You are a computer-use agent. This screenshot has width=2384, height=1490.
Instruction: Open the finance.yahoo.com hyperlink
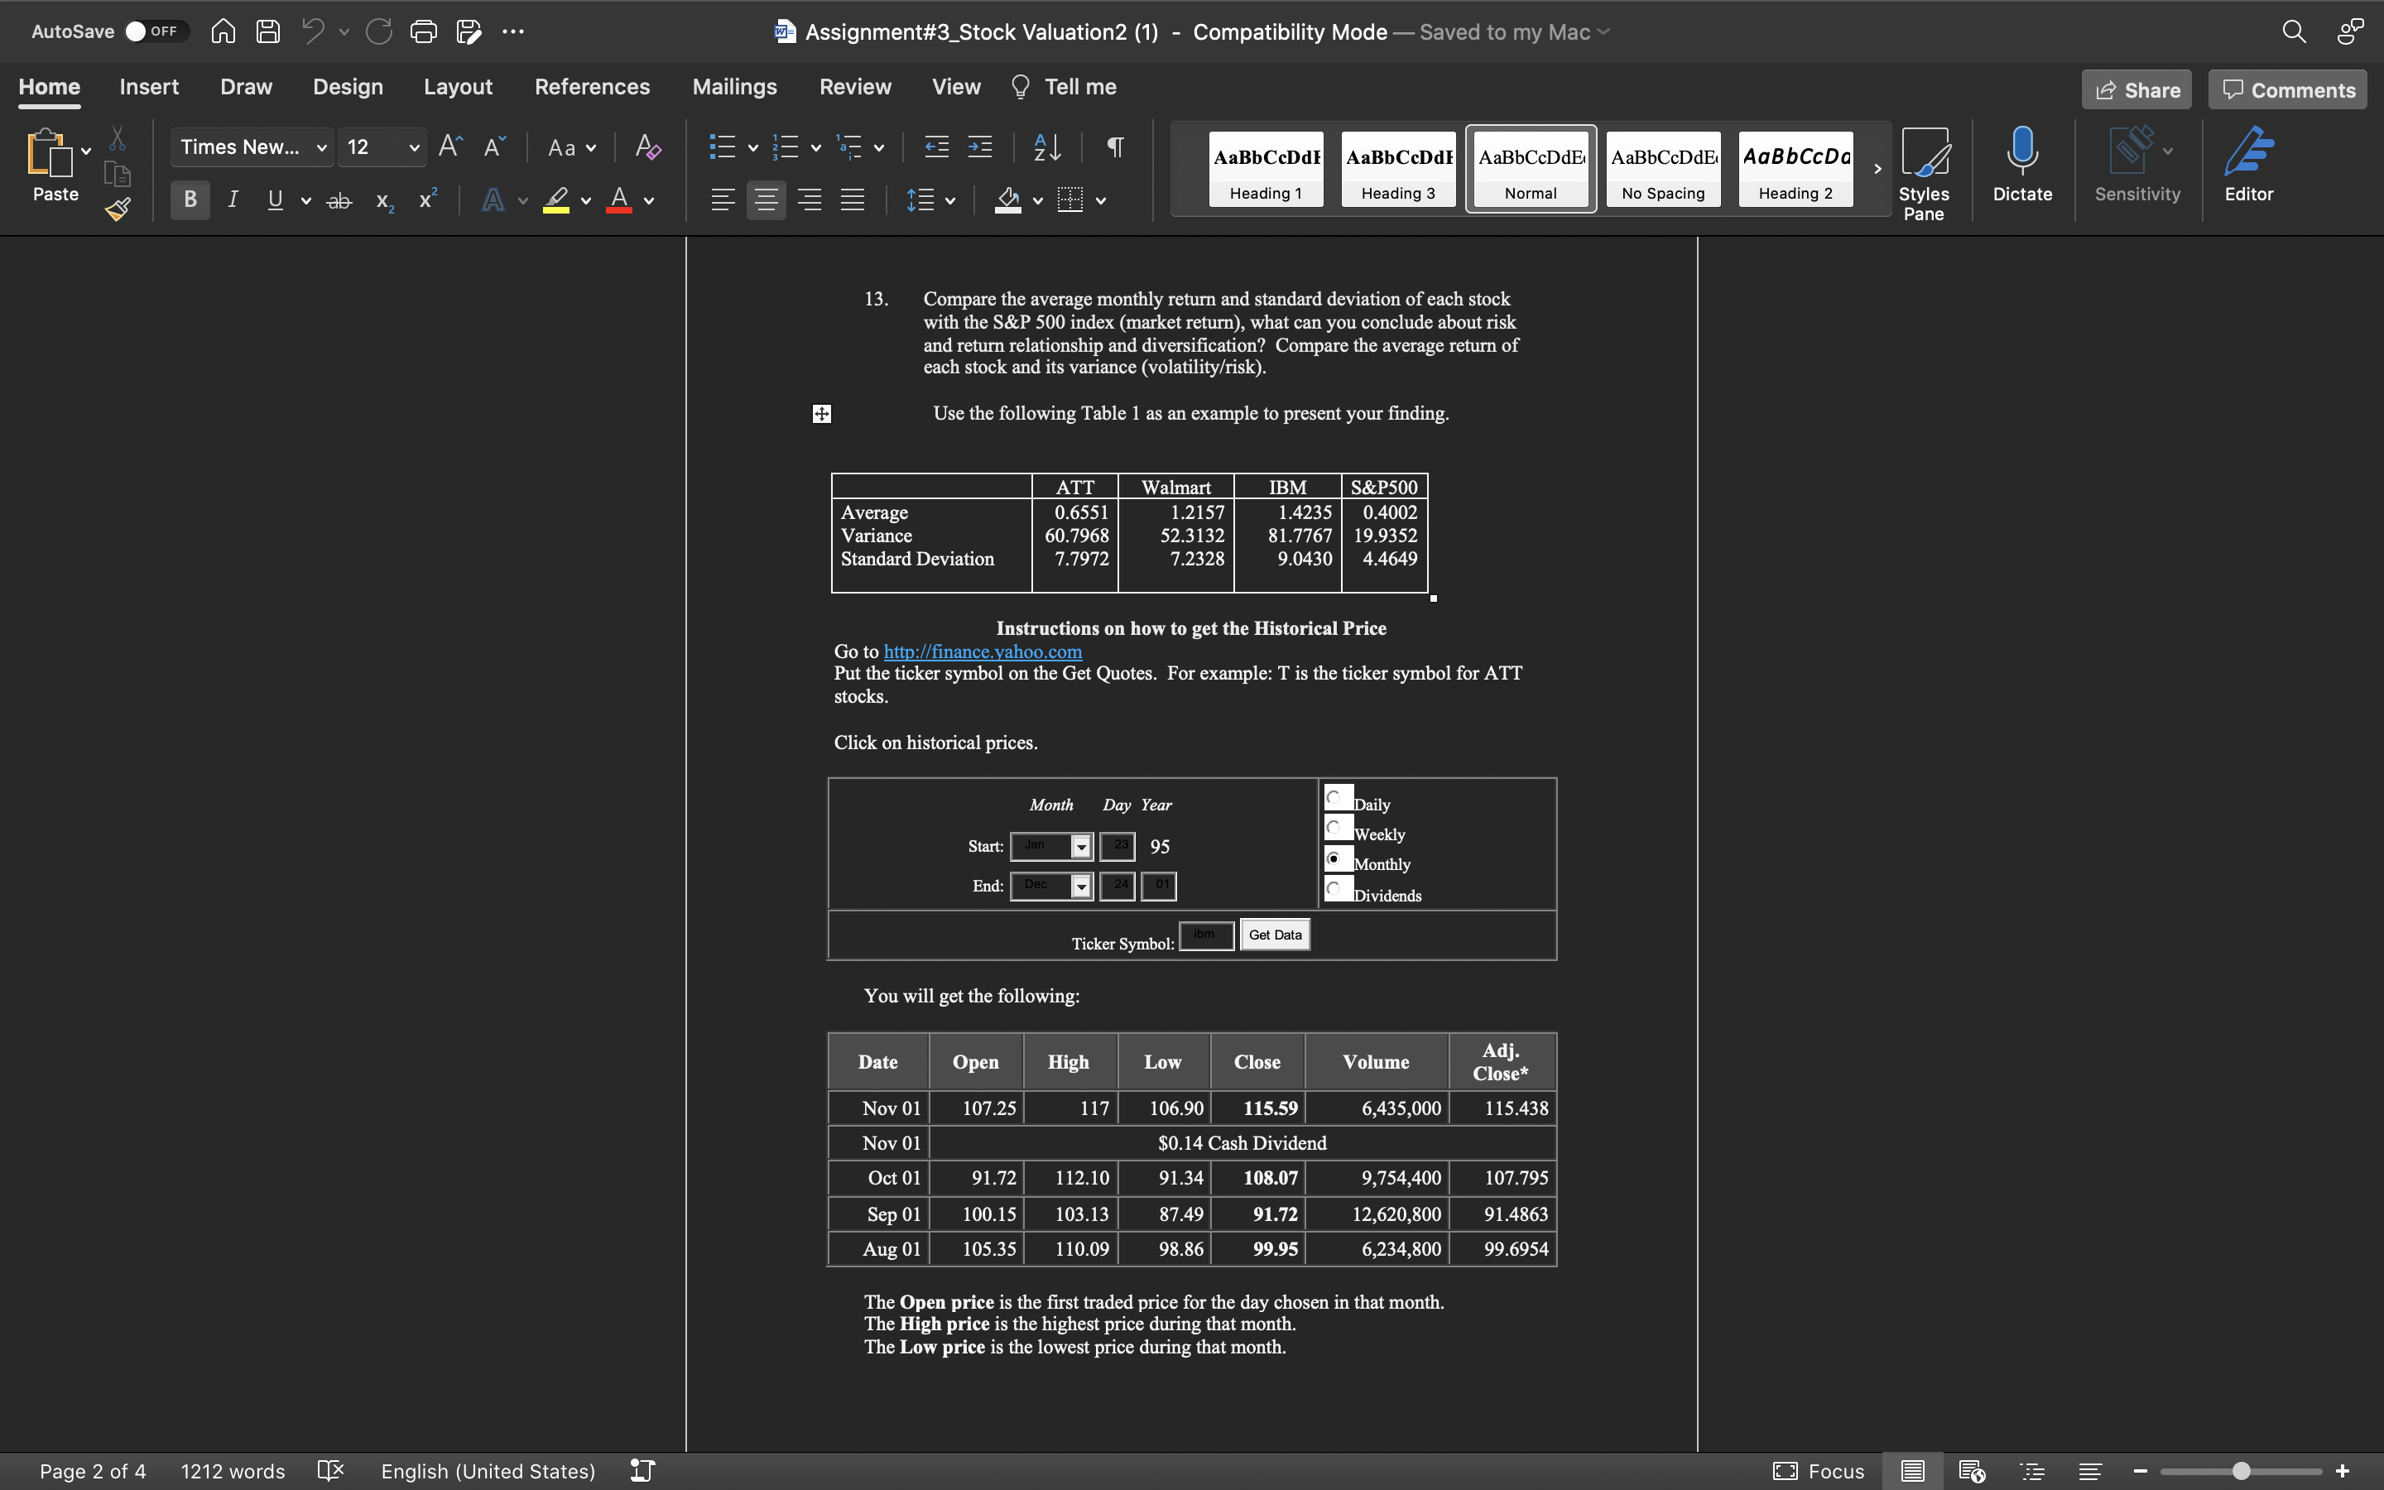(x=983, y=651)
